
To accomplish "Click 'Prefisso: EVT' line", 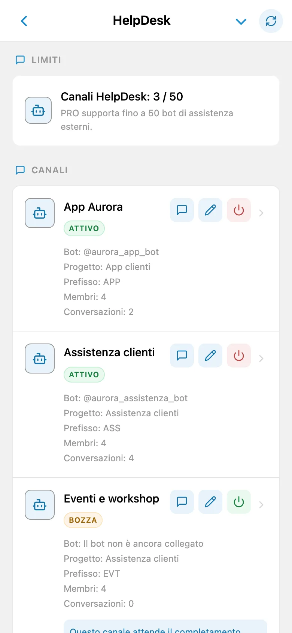I will pyautogui.click(x=92, y=574).
